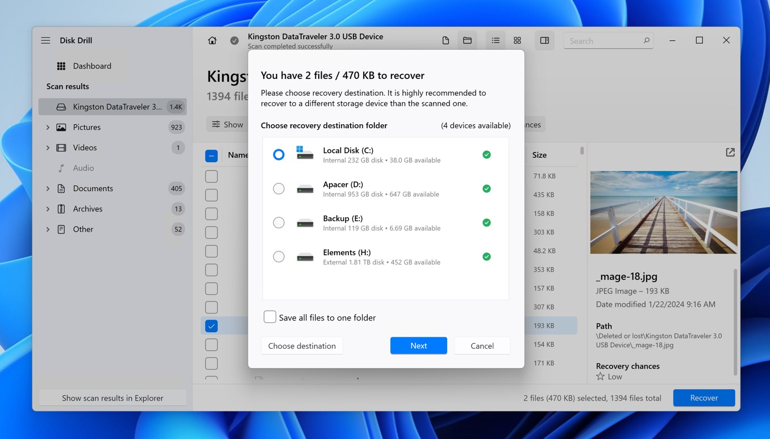Viewport: 770px width, 439px height.
Task: Select Elements (H:) radio button
Action: 278,256
